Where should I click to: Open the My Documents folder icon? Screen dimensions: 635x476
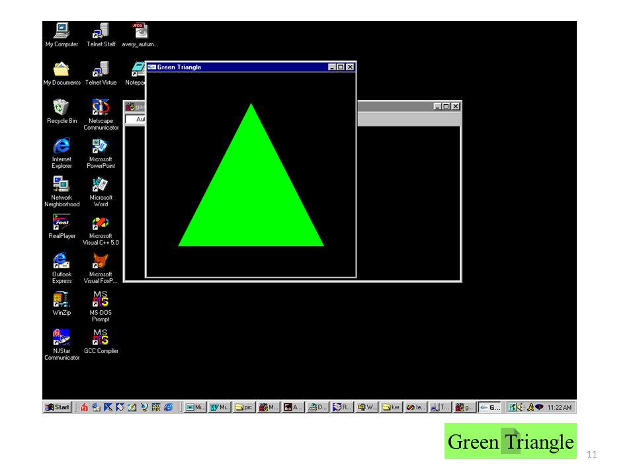(62, 73)
